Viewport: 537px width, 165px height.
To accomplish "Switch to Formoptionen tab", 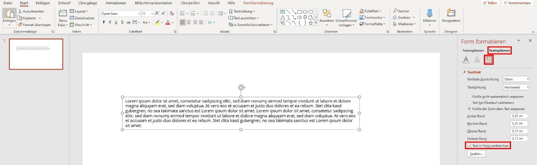I will [473, 51].
